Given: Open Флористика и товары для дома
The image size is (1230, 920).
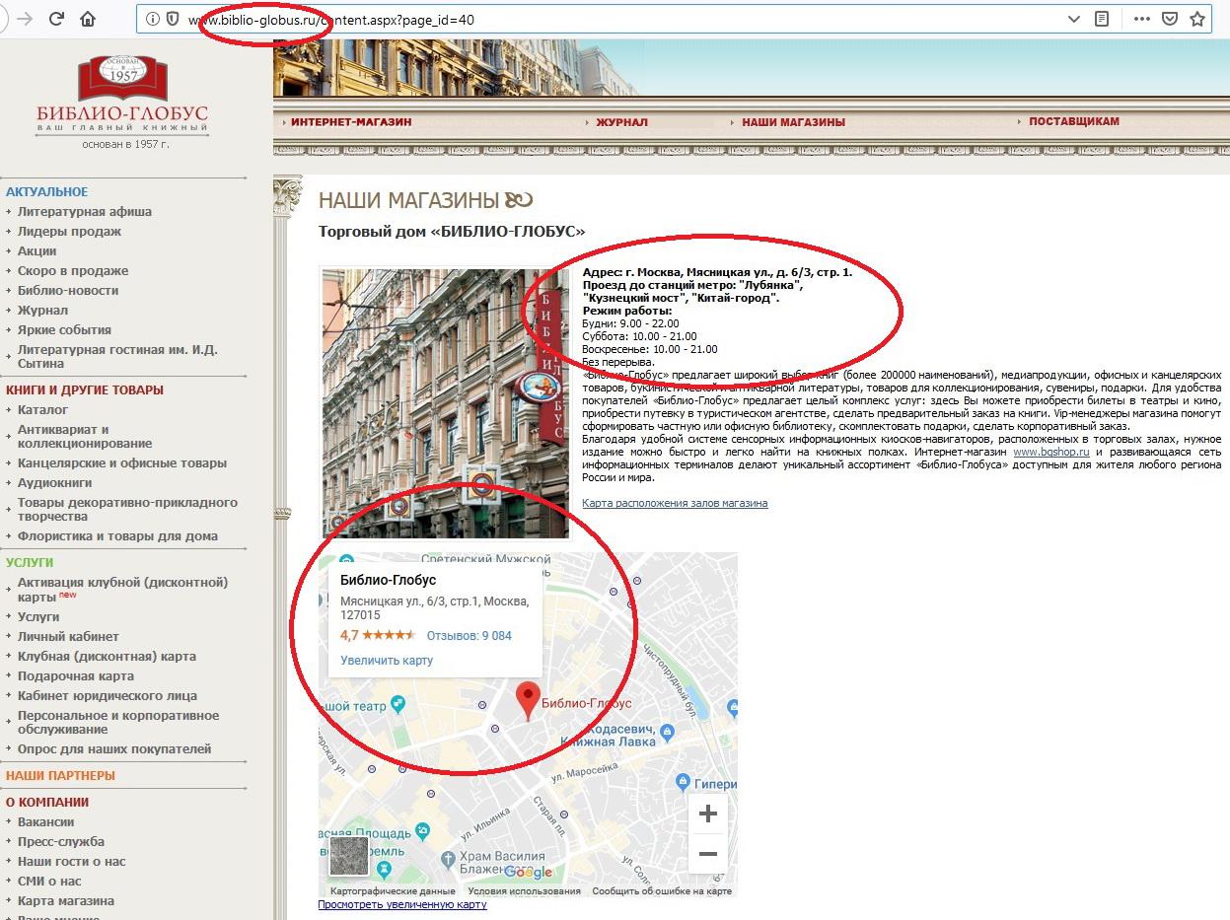Looking at the screenshot, I should (x=117, y=535).
